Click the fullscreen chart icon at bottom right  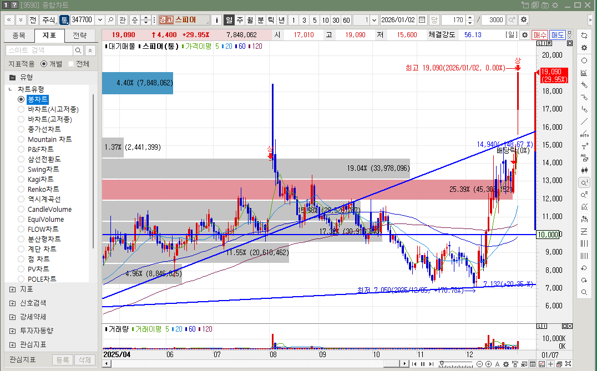click(568, 364)
